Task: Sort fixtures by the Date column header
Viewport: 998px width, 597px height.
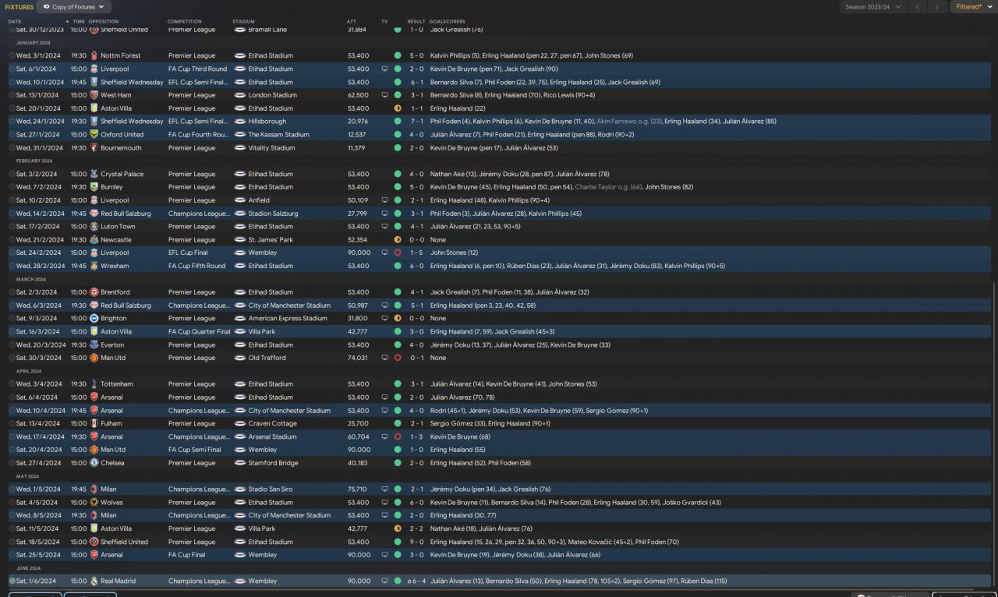Action: [15, 21]
